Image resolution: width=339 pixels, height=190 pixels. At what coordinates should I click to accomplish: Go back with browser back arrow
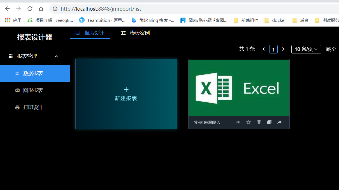8,9
